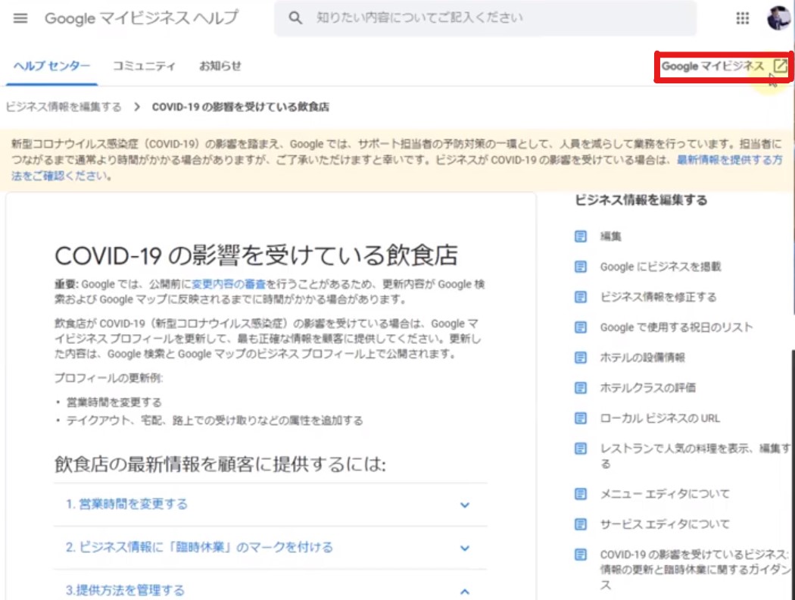Screen dimensions: 795x600
Task: Click the article icon beside ローカル ビジネスの URL
Action: click(x=581, y=418)
